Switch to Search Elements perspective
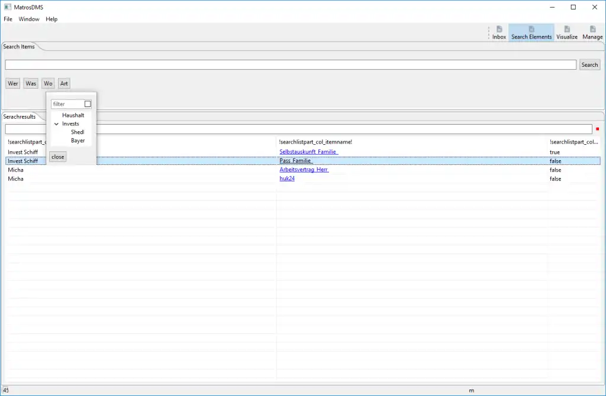The image size is (606, 396). pyautogui.click(x=531, y=33)
